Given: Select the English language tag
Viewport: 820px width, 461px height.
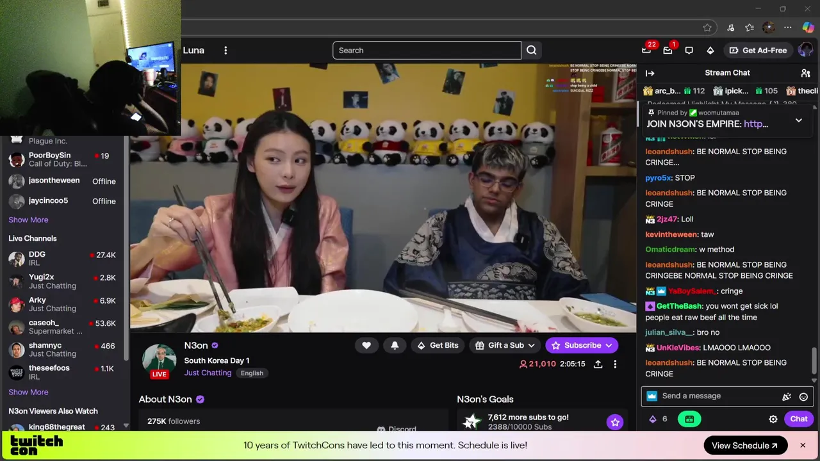Looking at the screenshot, I should tap(252, 373).
